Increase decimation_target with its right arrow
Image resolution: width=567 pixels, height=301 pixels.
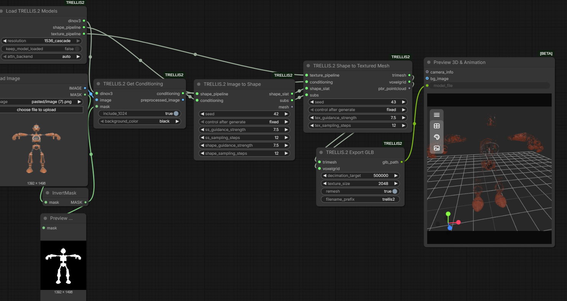tap(396, 176)
